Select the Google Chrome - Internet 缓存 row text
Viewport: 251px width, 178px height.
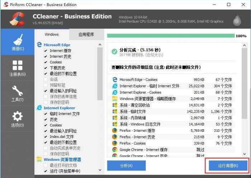[143, 150]
